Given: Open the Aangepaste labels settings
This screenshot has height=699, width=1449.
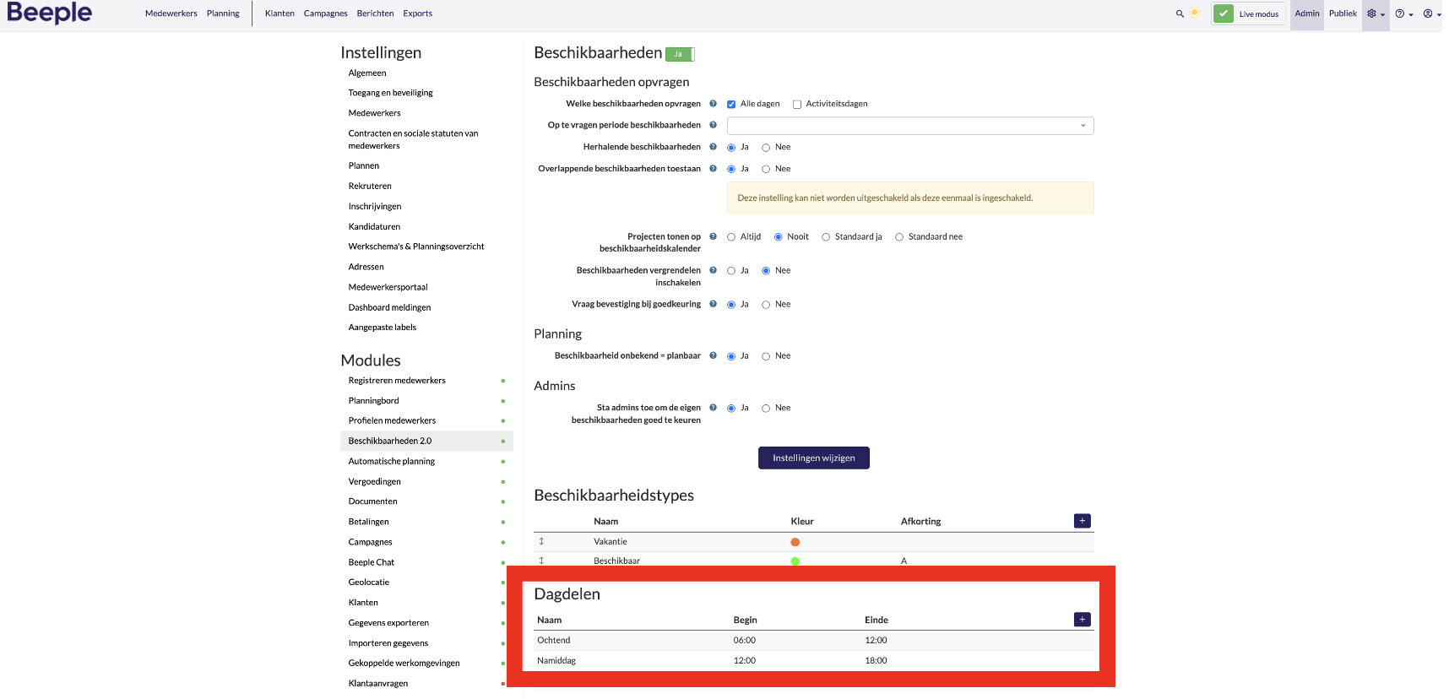Looking at the screenshot, I should (x=383, y=328).
